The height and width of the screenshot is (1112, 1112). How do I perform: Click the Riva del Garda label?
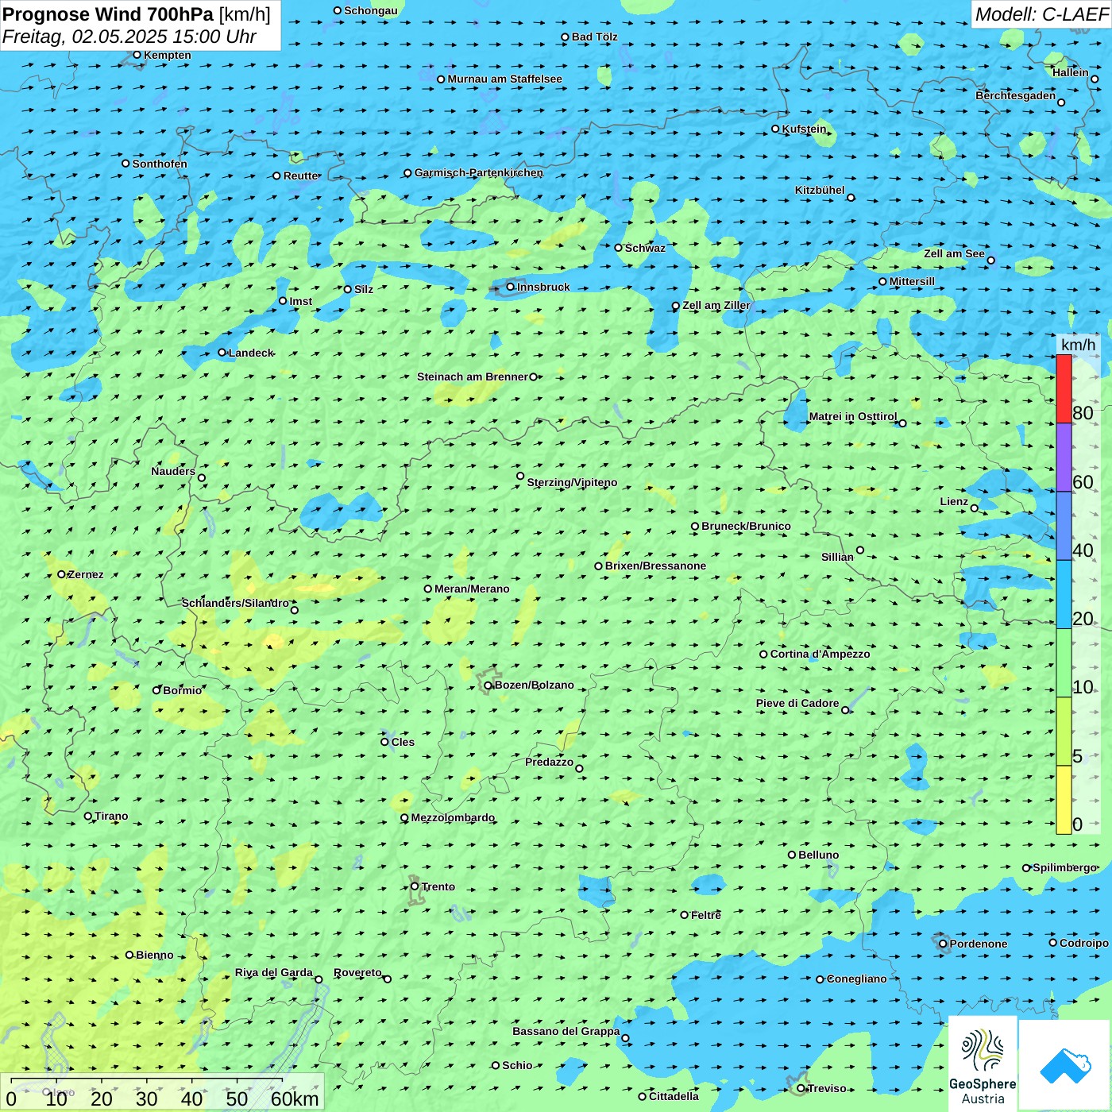[x=274, y=972]
